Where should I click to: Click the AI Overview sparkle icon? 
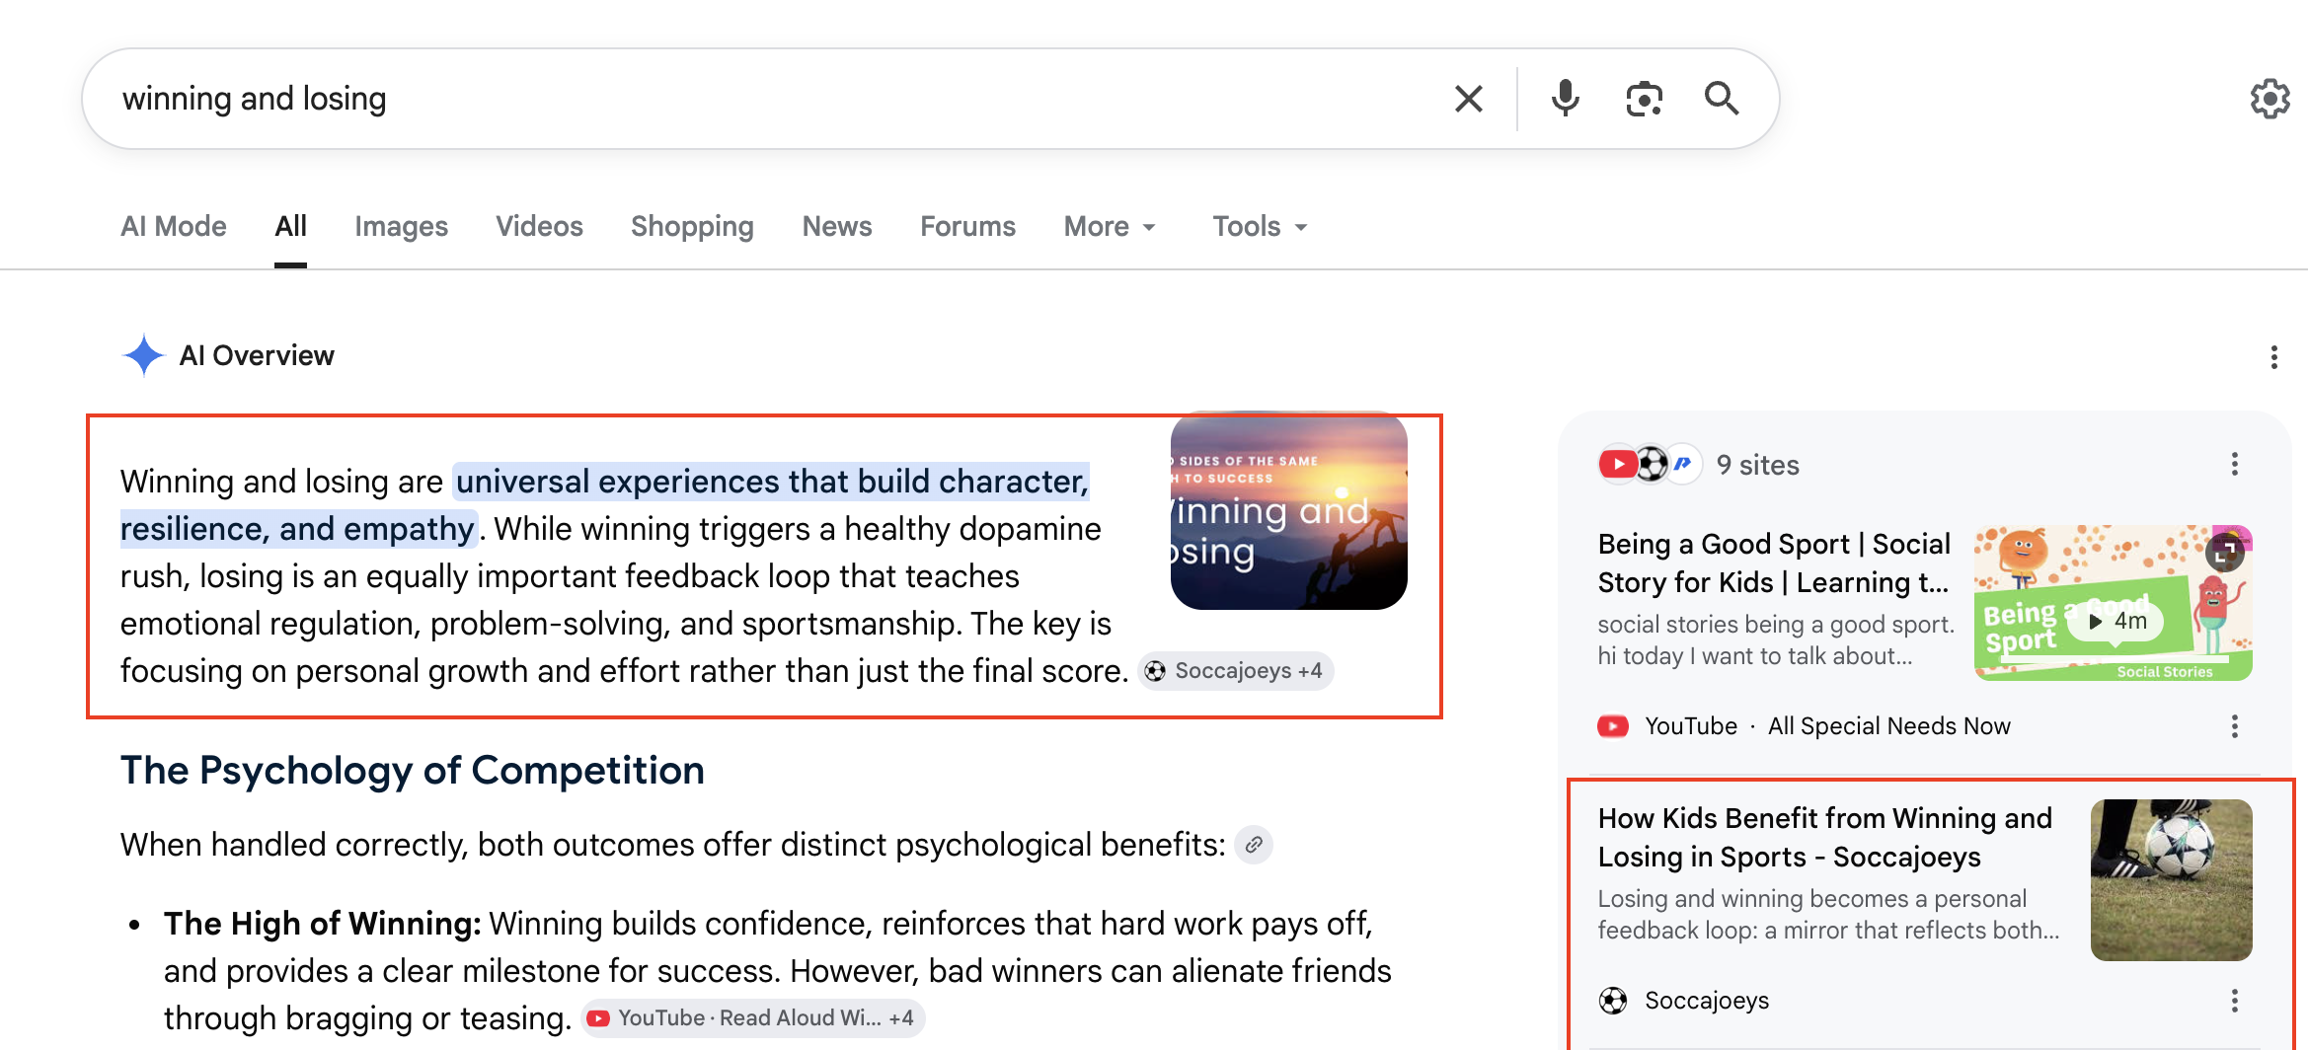click(144, 355)
